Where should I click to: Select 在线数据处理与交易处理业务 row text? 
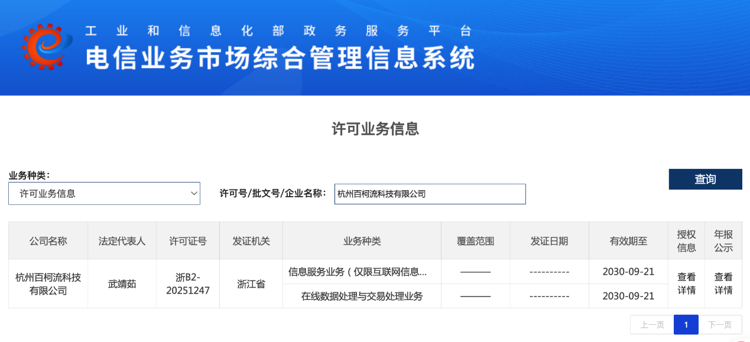(362, 296)
